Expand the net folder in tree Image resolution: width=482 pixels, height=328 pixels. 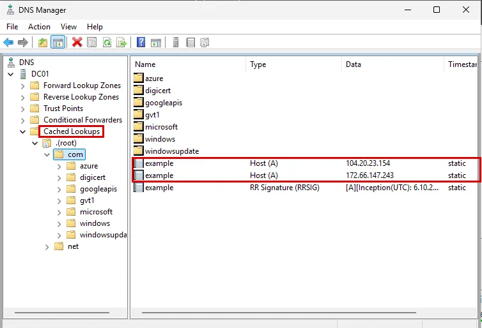(x=47, y=248)
